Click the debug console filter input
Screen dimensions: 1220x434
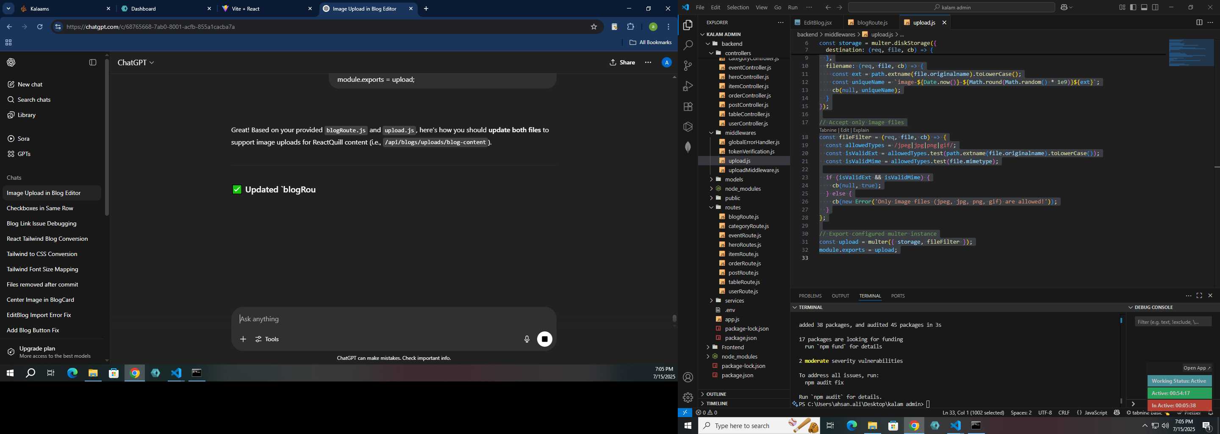point(1173,322)
